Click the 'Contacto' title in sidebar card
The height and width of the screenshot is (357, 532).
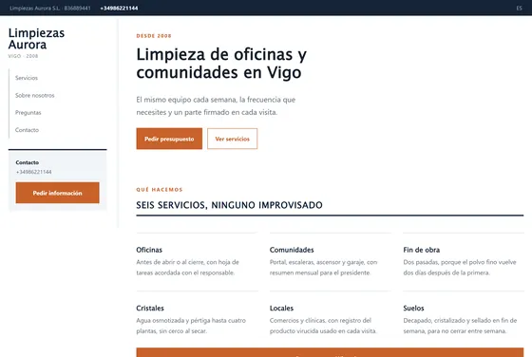pos(28,162)
